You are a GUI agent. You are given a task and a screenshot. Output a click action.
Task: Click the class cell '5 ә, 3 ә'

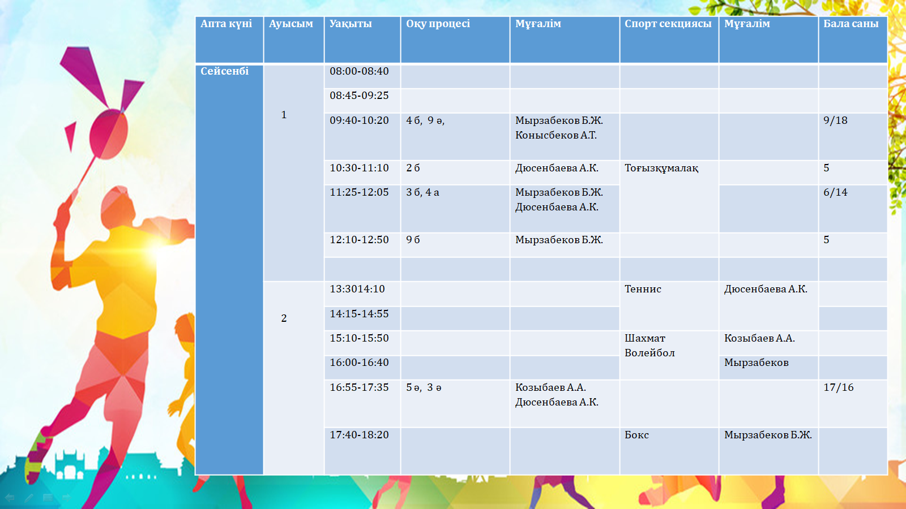[455, 403]
